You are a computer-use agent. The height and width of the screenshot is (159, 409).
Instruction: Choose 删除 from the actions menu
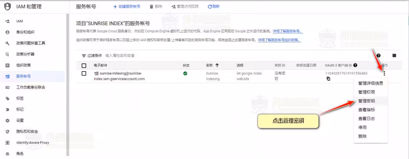tap(370, 136)
